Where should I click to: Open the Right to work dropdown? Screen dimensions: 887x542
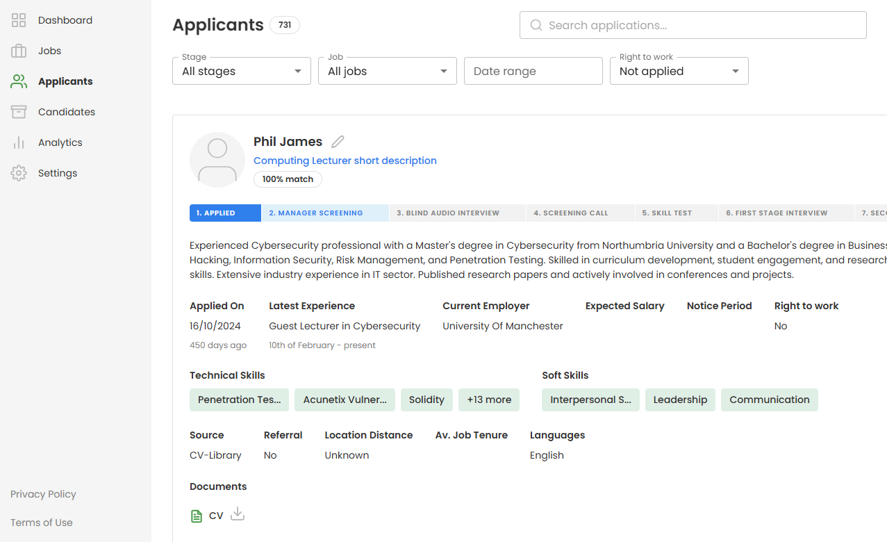[679, 71]
